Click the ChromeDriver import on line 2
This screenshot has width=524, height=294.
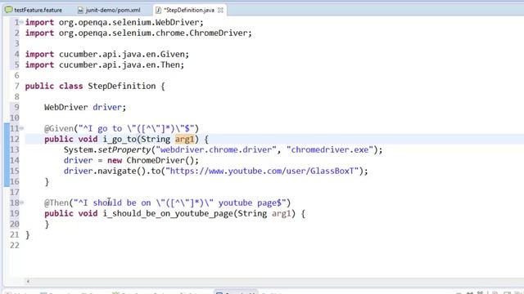(x=138, y=33)
